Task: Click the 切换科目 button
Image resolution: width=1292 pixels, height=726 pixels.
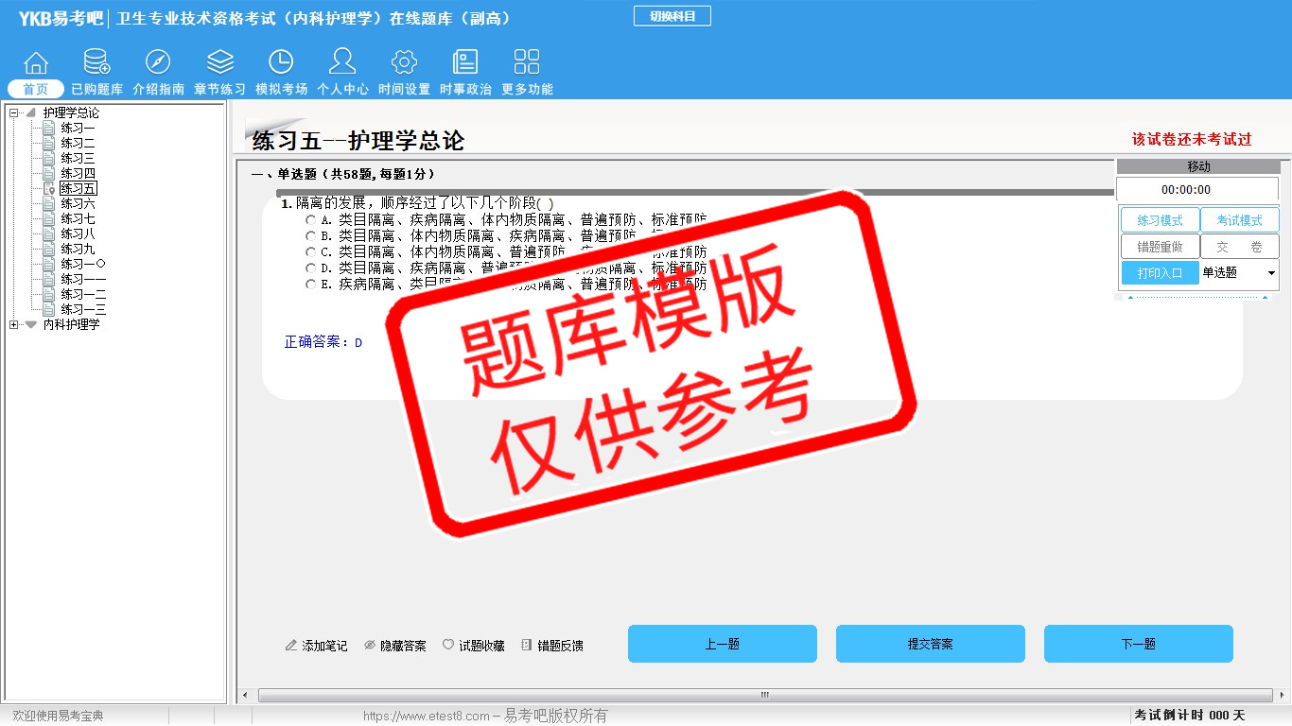Action: 672,16
